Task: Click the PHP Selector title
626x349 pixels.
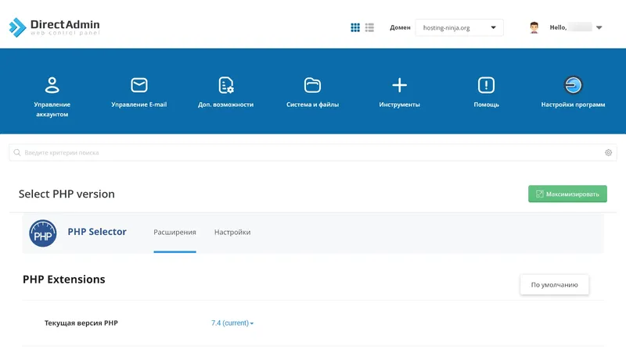Action: click(97, 231)
